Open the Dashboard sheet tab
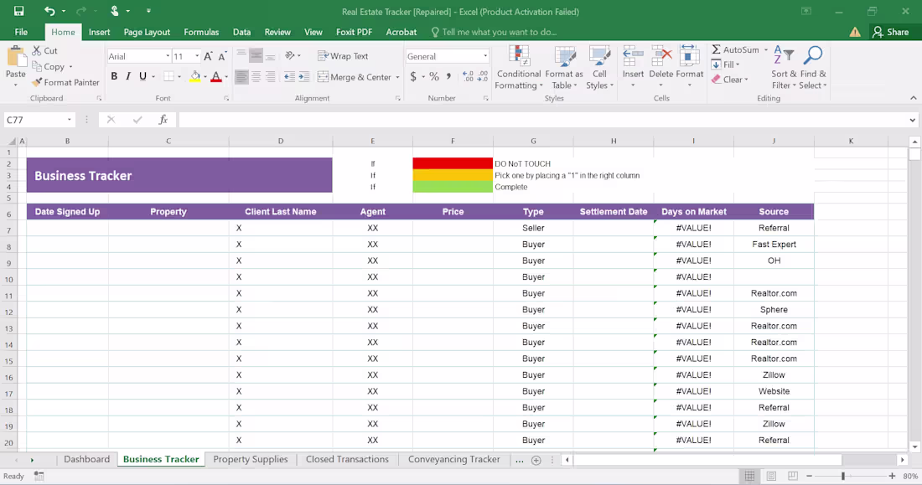 [86, 459]
